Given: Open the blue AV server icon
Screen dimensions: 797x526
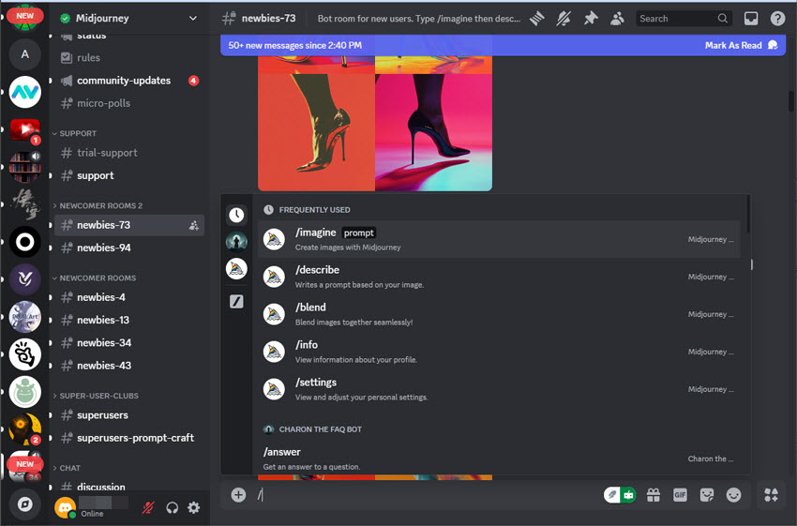Looking at the screenshot, I should (25, 92).
